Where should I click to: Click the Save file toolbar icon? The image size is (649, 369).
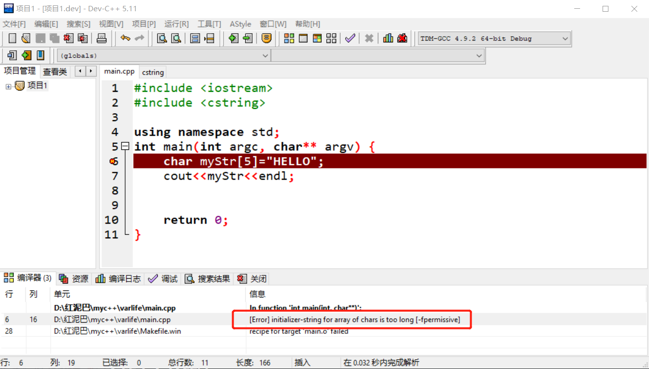[40, 38]
